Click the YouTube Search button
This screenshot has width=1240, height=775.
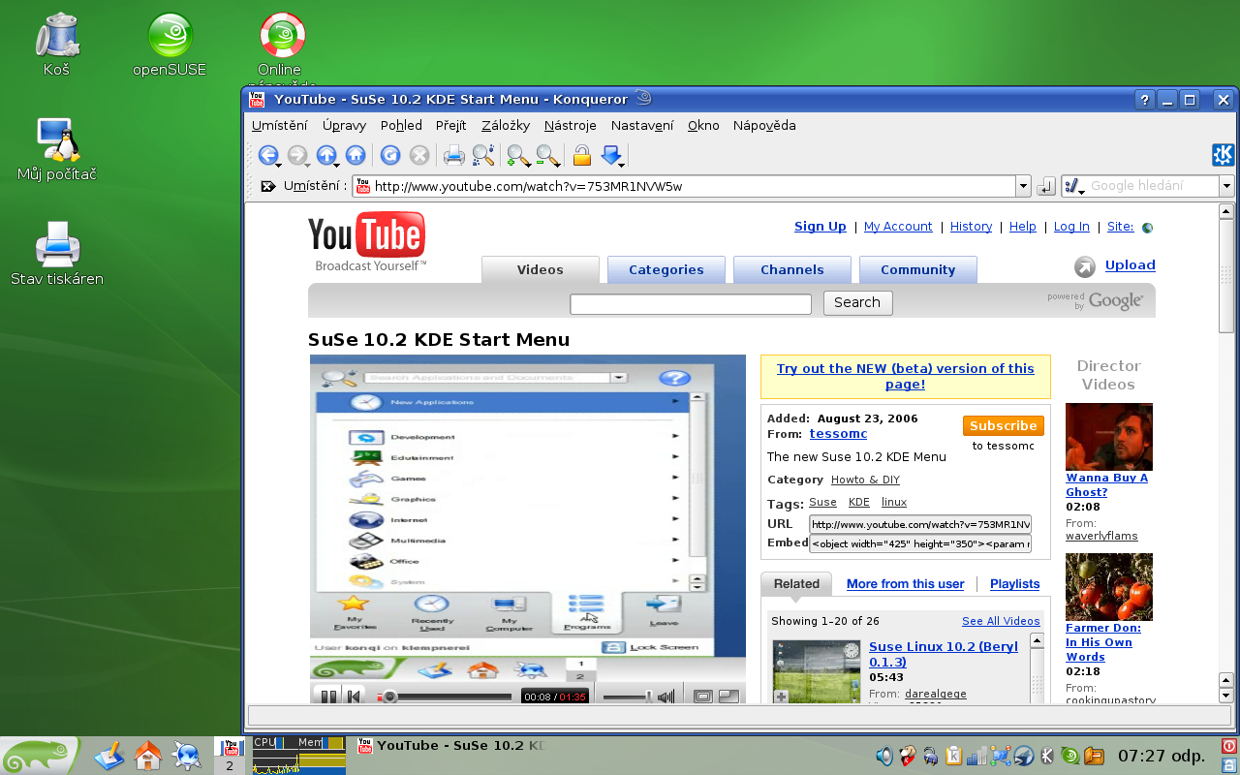tap(857, 302)
